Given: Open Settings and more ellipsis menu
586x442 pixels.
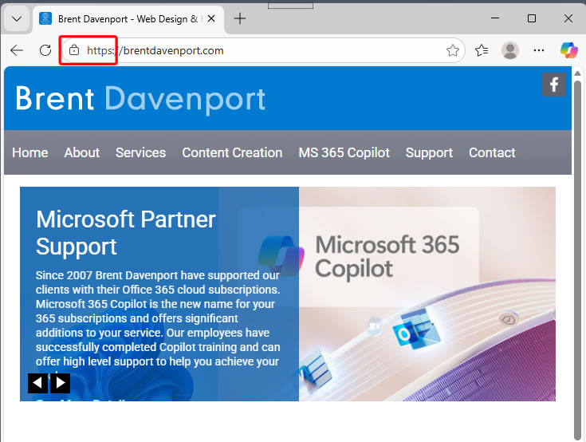Looking at the screenshot, I should pyautogui.click(x=539, y=50).
